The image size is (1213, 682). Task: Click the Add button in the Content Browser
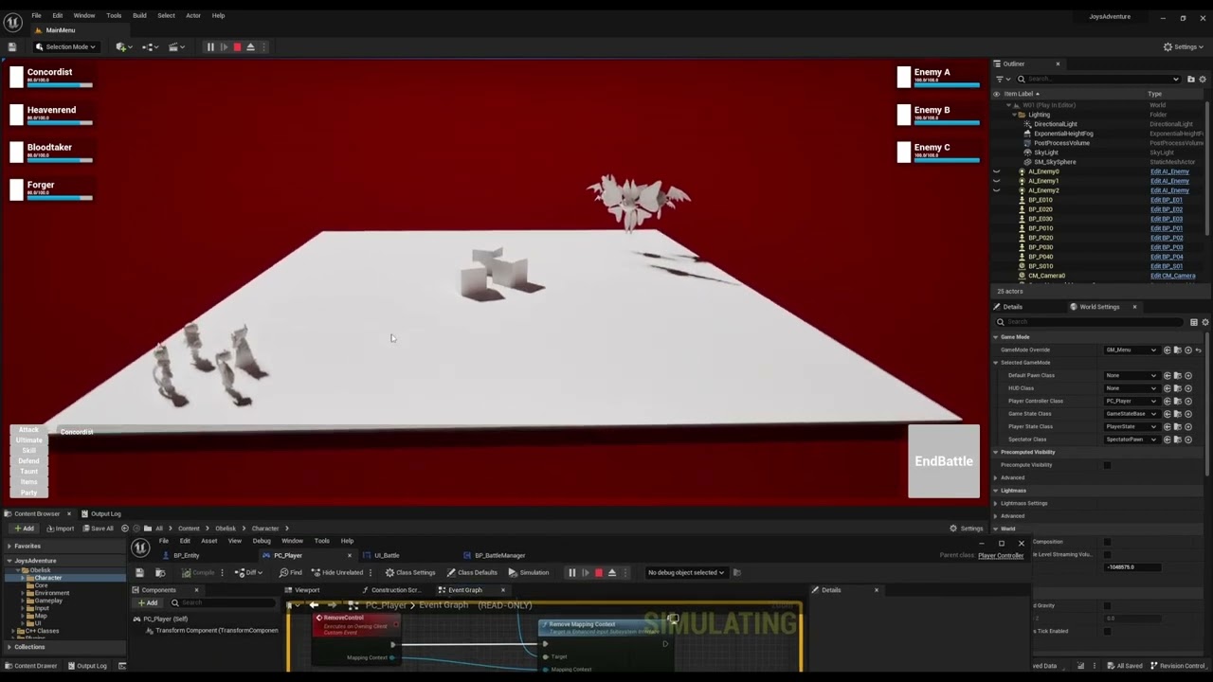(24, 529)
